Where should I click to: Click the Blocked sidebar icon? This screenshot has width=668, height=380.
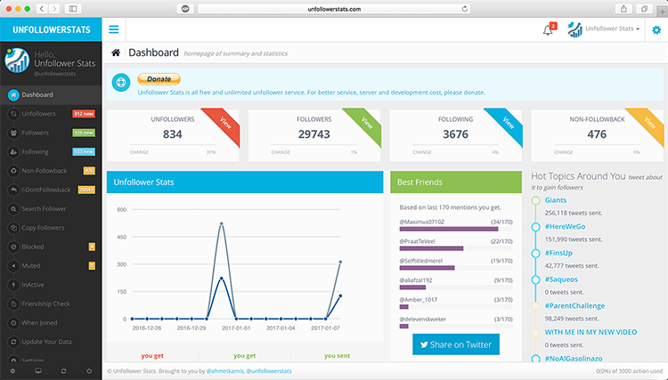coord(12,247)
